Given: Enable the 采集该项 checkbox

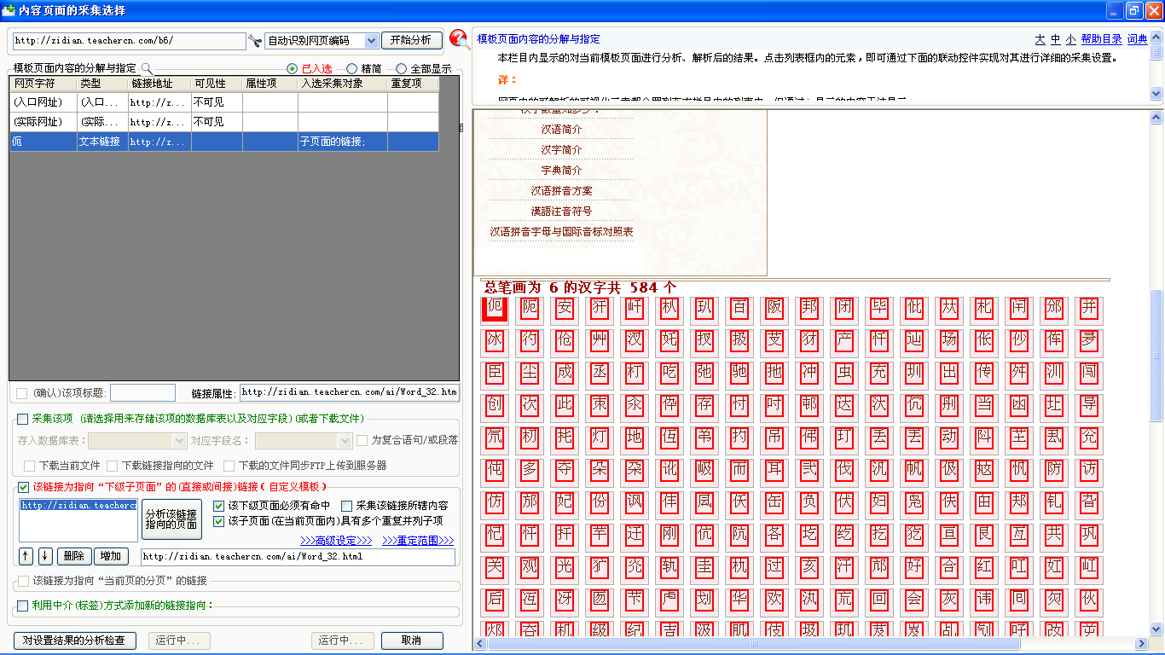Looking at the screenshot, I should [23, 419].
